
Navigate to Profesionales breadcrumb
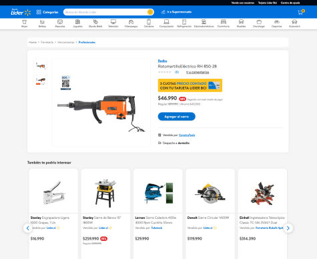tap(87, 42)
